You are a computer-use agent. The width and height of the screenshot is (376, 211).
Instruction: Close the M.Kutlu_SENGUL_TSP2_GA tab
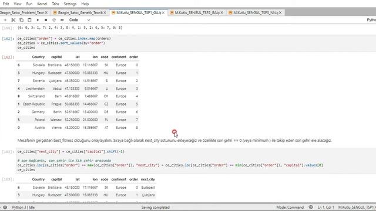click(222, 13)
